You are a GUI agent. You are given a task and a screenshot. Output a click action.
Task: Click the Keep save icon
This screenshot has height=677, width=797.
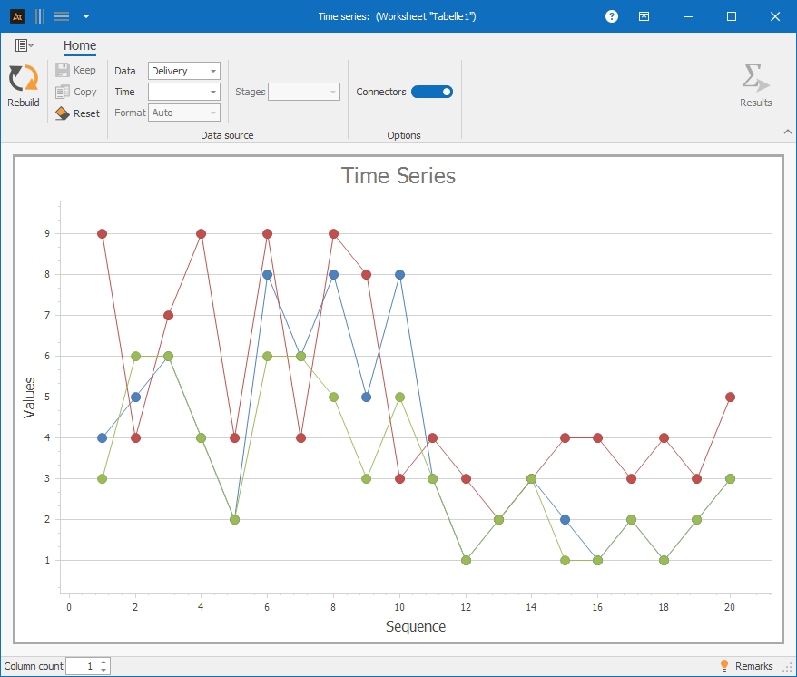(63, 70)
